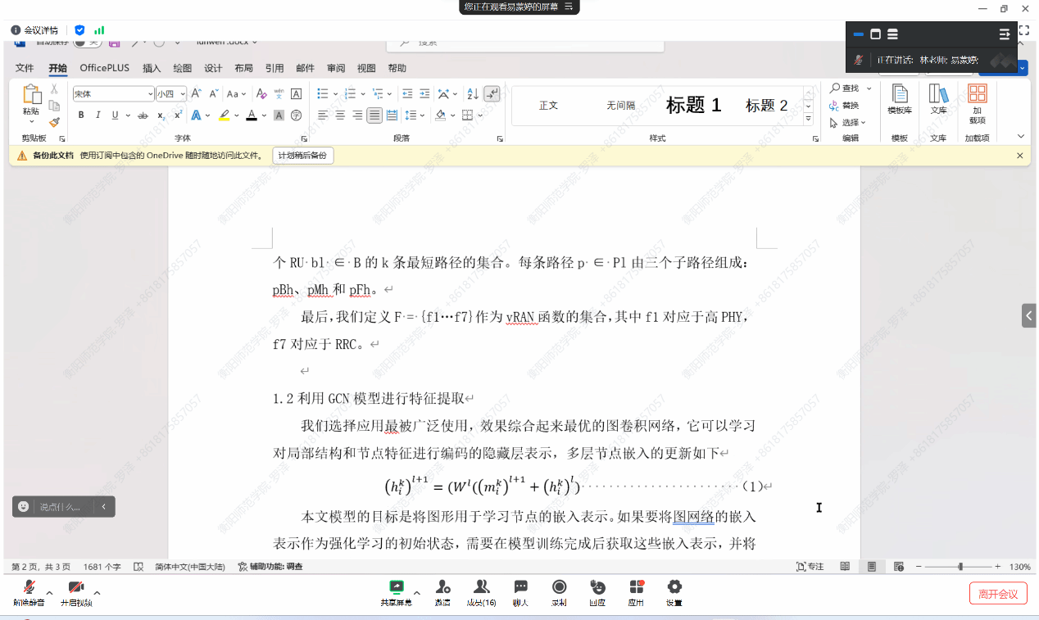The height and width of the screenshot is (620, 1039).
Task: Collapse the ribbon with chevron
Action: click(1021, 137)
